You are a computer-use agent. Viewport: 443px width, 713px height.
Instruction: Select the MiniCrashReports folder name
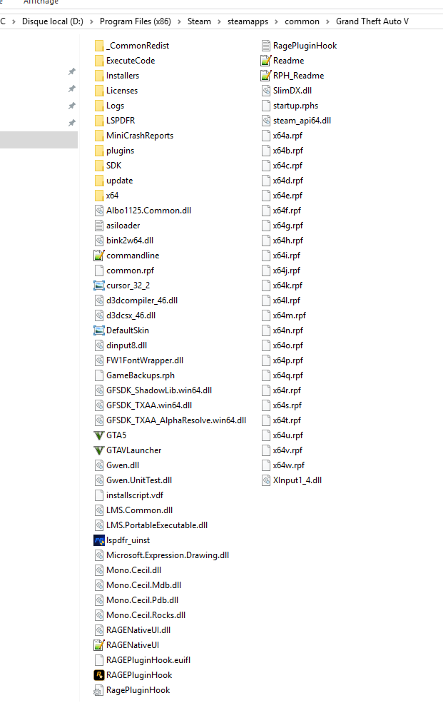(140, 136)
